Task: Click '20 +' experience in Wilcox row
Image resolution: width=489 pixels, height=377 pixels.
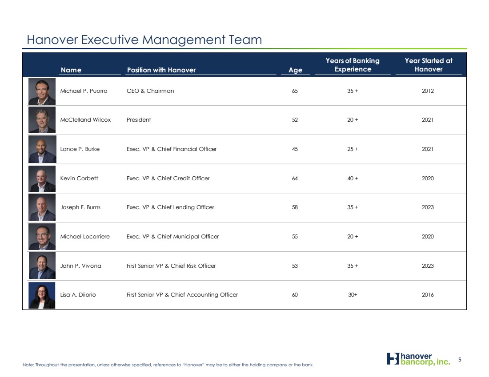Action: (353, 120)
